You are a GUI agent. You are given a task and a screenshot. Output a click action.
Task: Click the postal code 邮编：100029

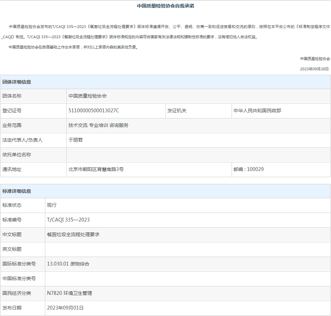(249, 169)
